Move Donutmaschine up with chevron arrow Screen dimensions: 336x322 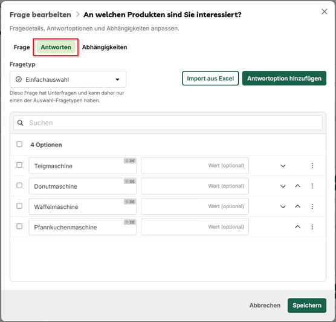pyautogui.click(x=297, y=186)
